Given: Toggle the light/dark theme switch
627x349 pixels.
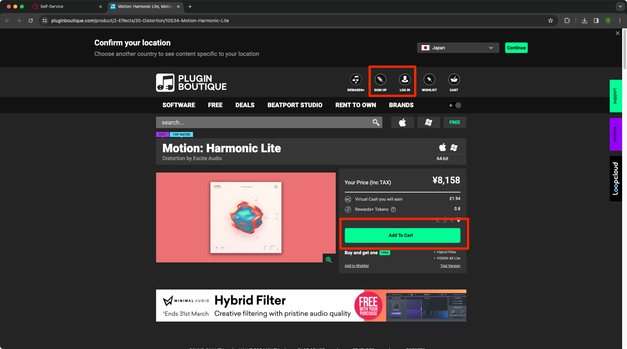Looking at the screenshot, I should 454,105.
